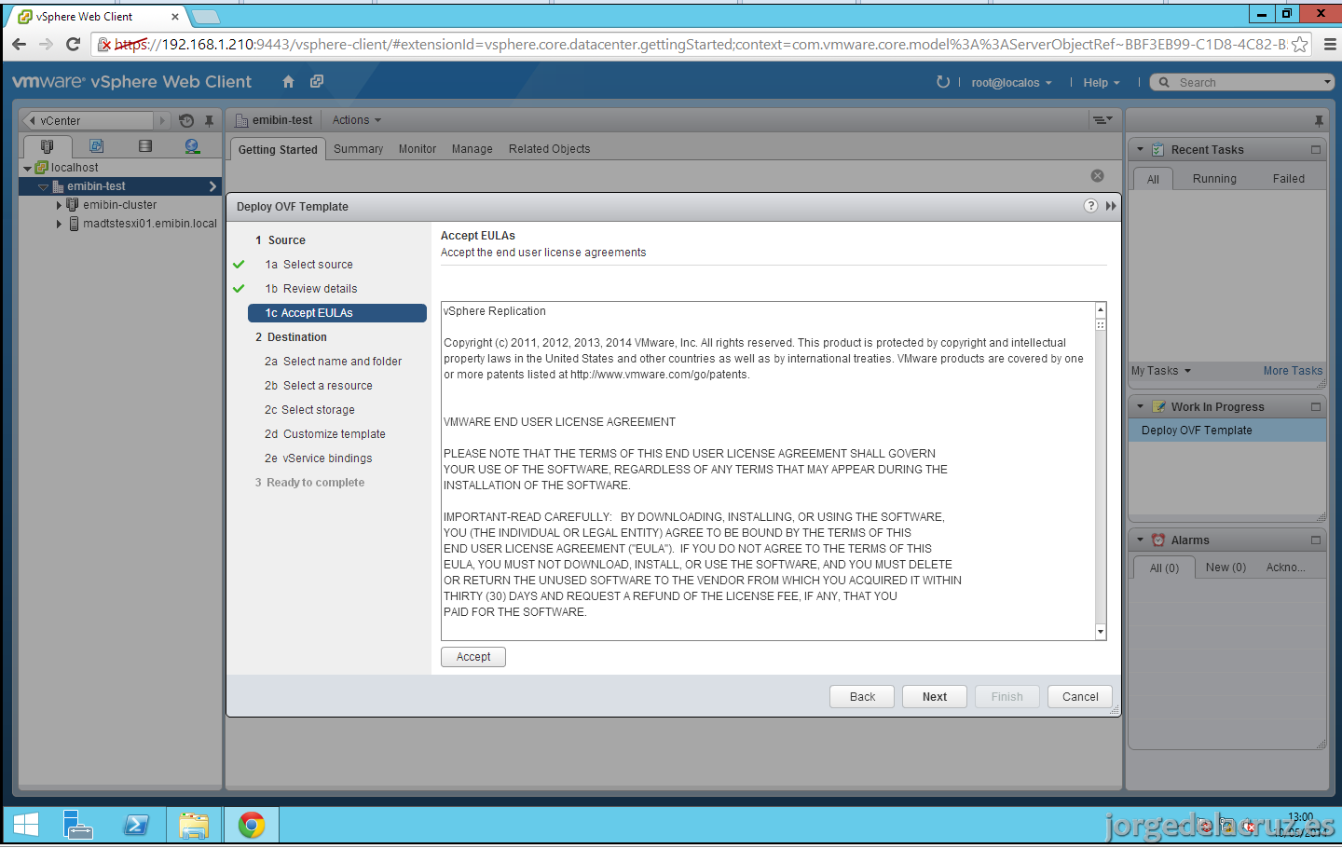Expand the emibin-cluster tree node
The height and width of the screenshot is (848, 1342).
tap(59, 205)
